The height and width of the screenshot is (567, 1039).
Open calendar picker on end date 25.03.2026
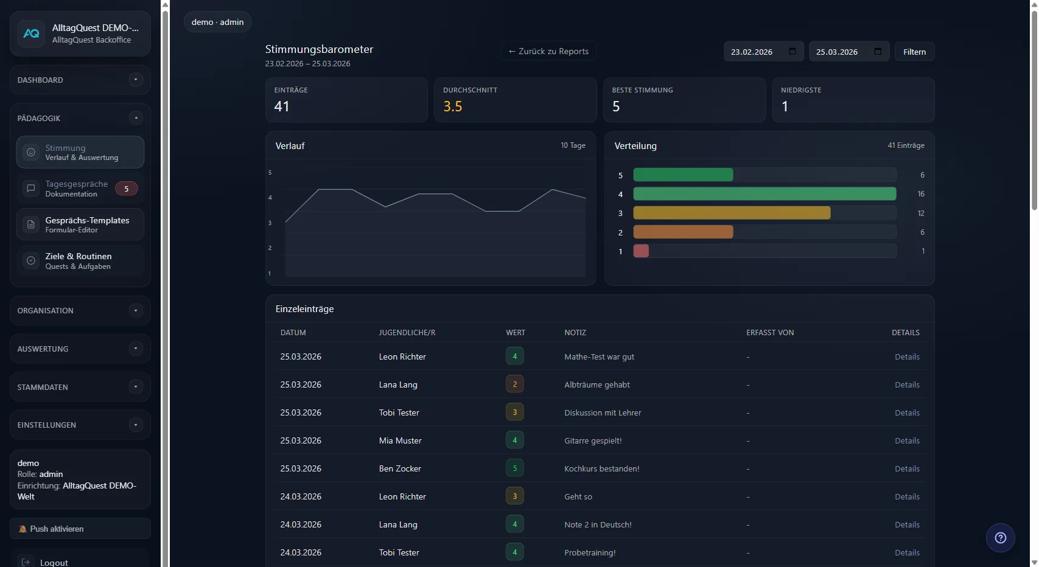tap(877, 52)
